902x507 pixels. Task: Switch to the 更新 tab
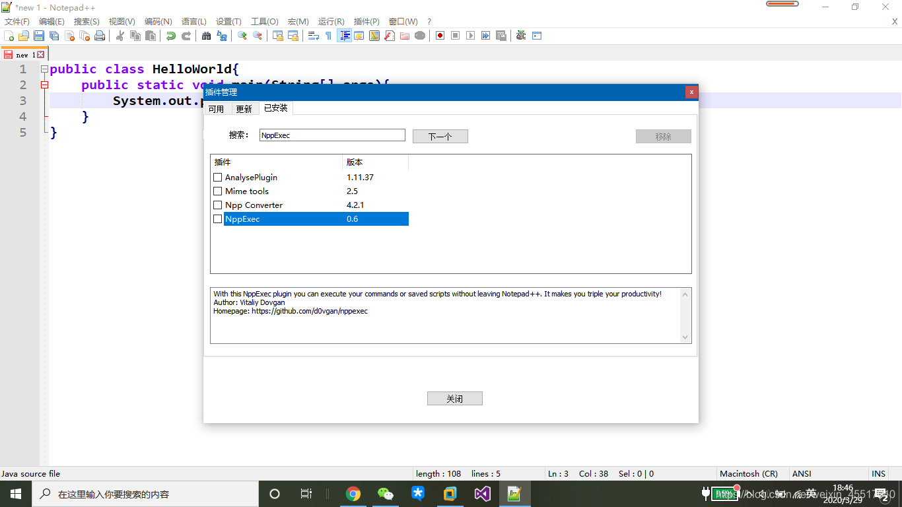click(x=244, y=109)
